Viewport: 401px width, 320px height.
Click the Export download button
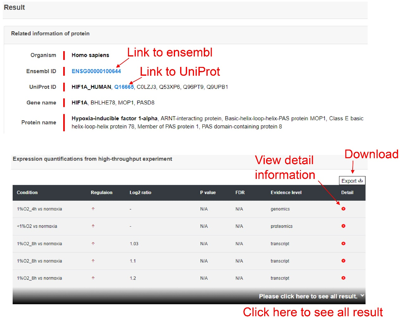point(352,181)
